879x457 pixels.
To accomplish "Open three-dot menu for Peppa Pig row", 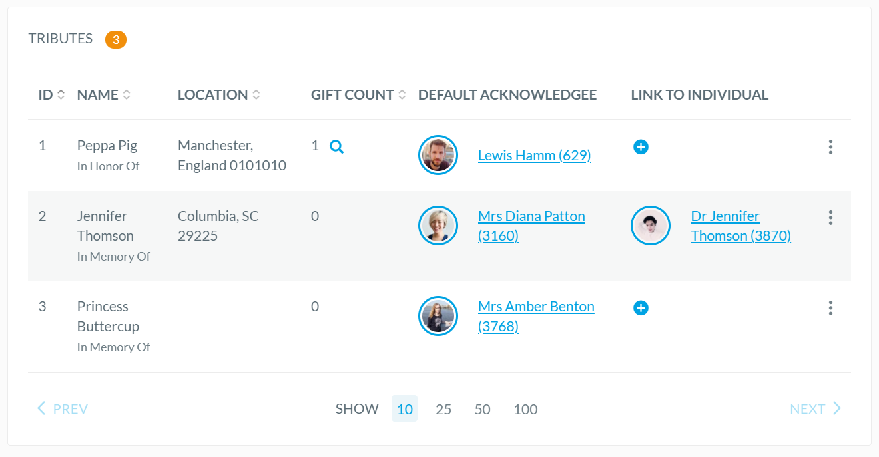I will [x=830, y=147].
